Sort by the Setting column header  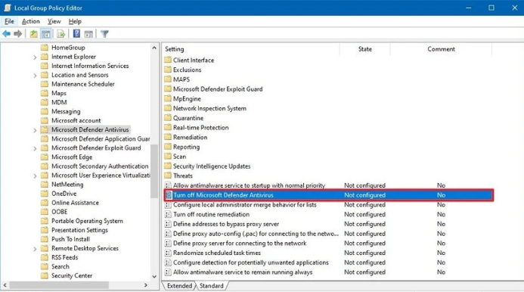coord(251,49)
